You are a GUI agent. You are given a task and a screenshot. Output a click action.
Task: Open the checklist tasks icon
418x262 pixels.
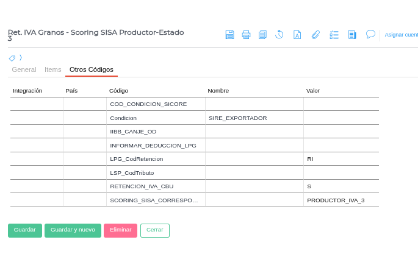click(x=334, y=35)
